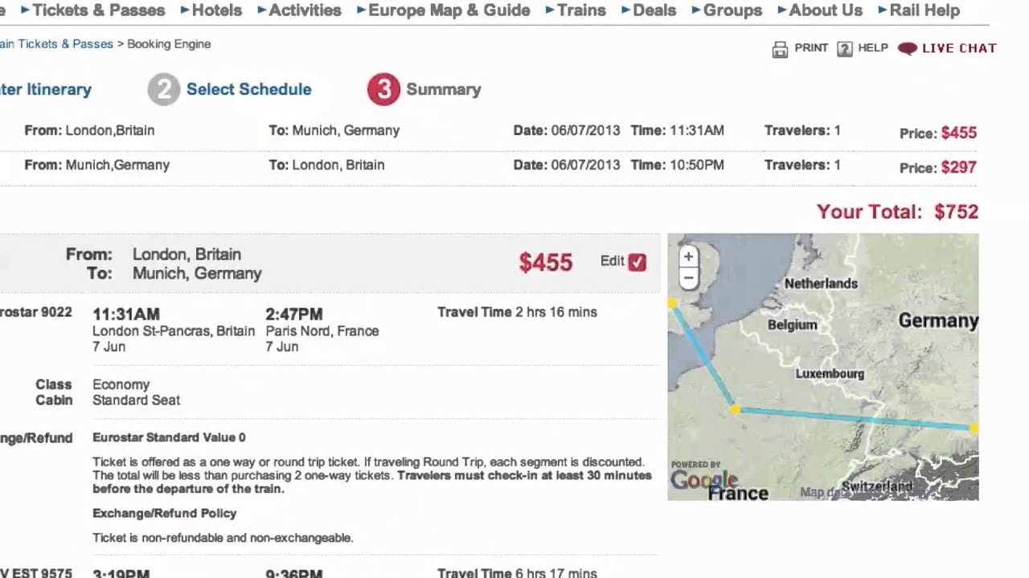
Task: Zoom in on the route map
Action: click(x=688, y=257)
